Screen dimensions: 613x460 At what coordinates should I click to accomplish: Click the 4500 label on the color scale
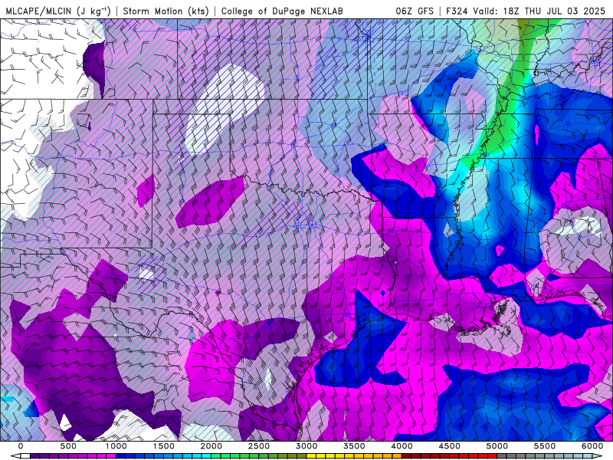click(450, 446)
